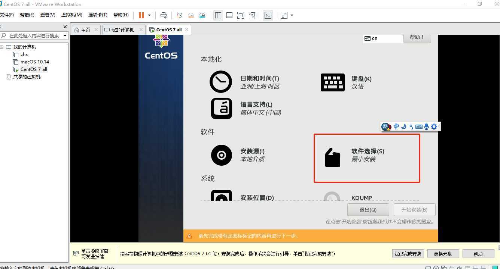
Task: Click the 软件选择(S) label
Action: pyautogui.click(x=368, y=151)
